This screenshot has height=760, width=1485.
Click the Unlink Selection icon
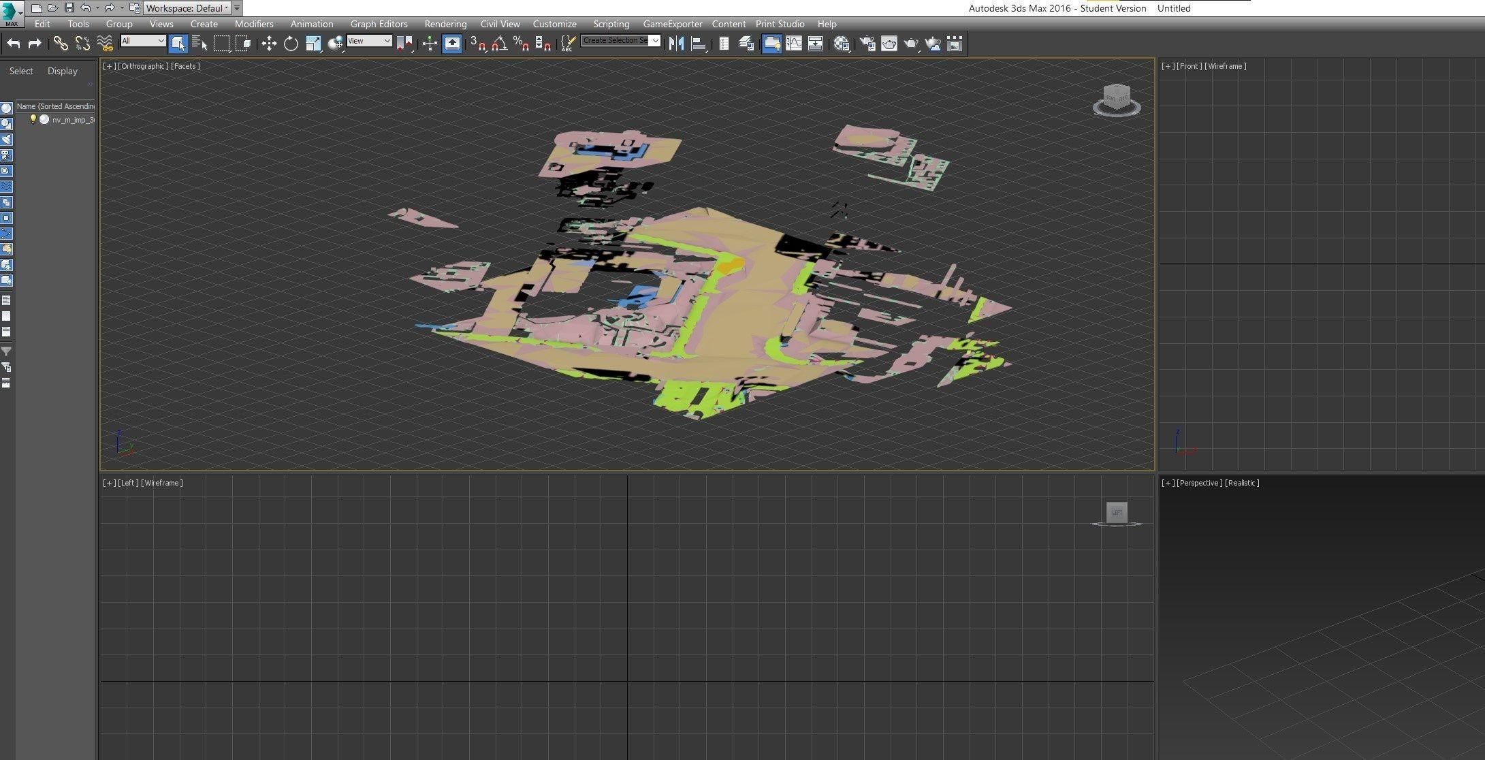tap(82, 44)
